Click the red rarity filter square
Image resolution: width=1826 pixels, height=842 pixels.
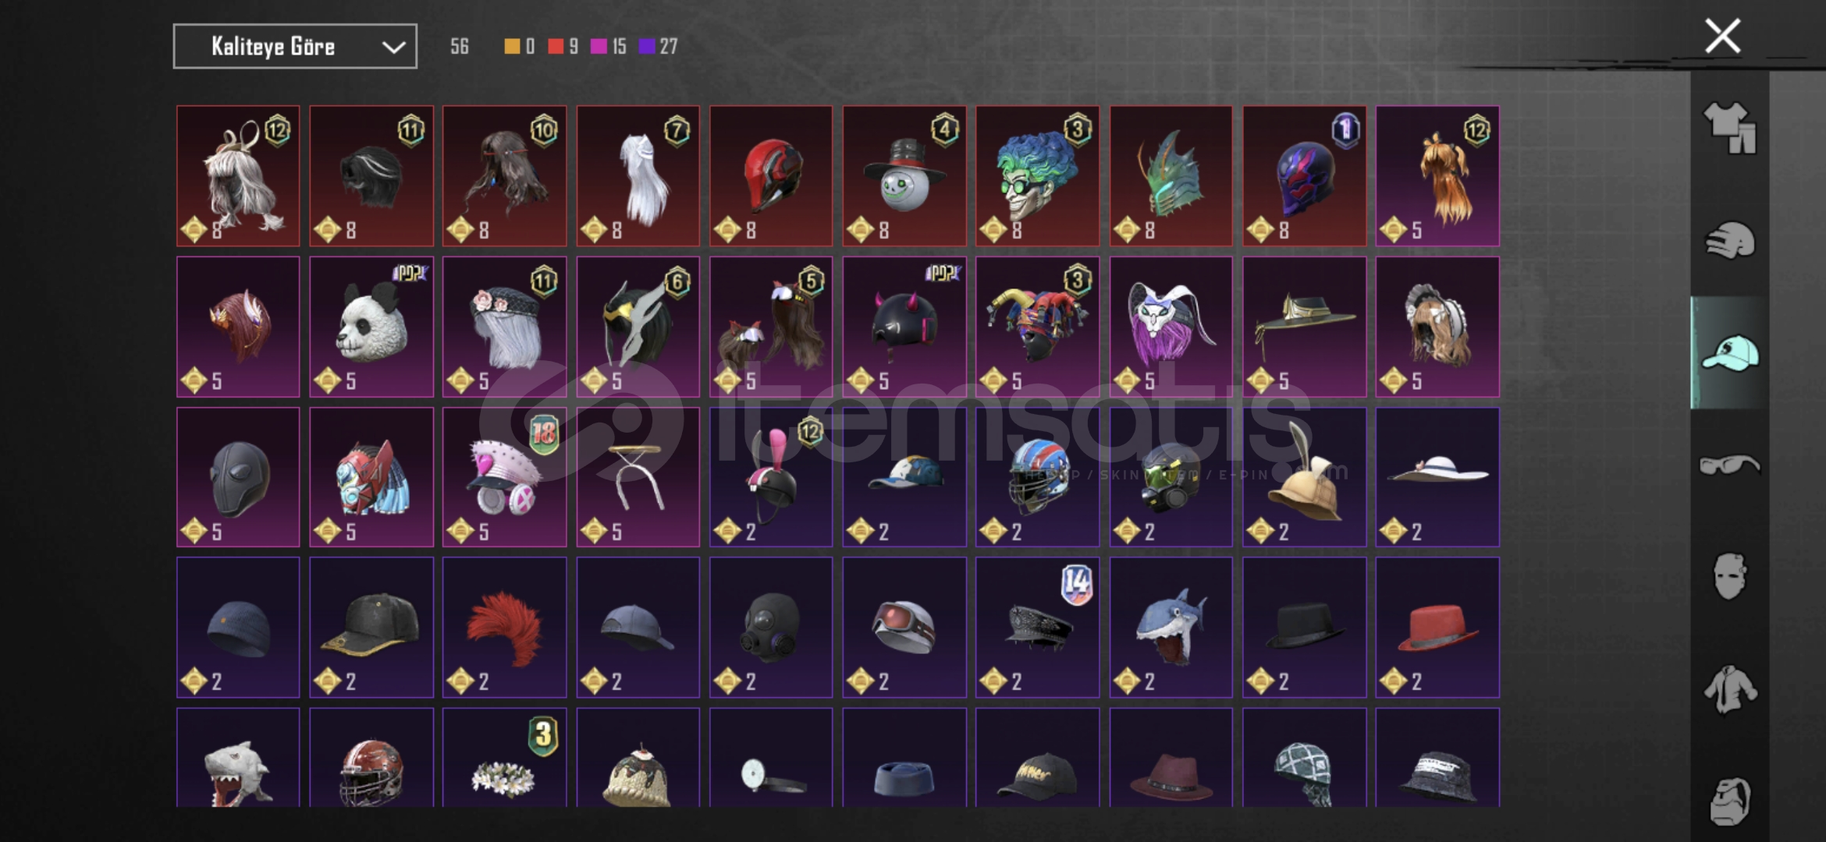tap(556, 46)
